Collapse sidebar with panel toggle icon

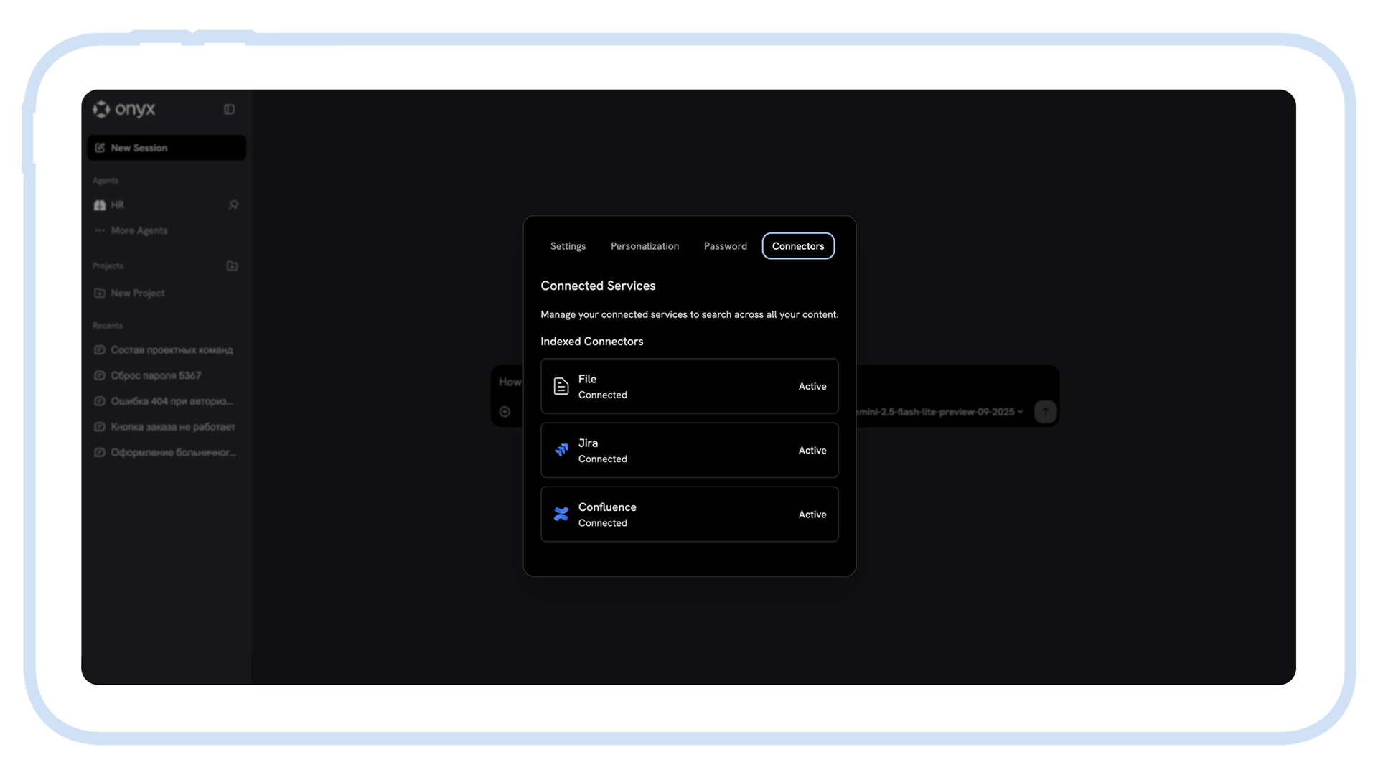[x=229, y=110]
